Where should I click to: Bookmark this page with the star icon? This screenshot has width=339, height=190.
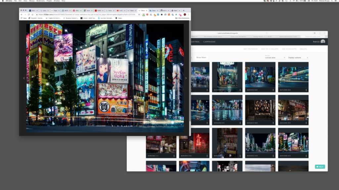(139, 15)
